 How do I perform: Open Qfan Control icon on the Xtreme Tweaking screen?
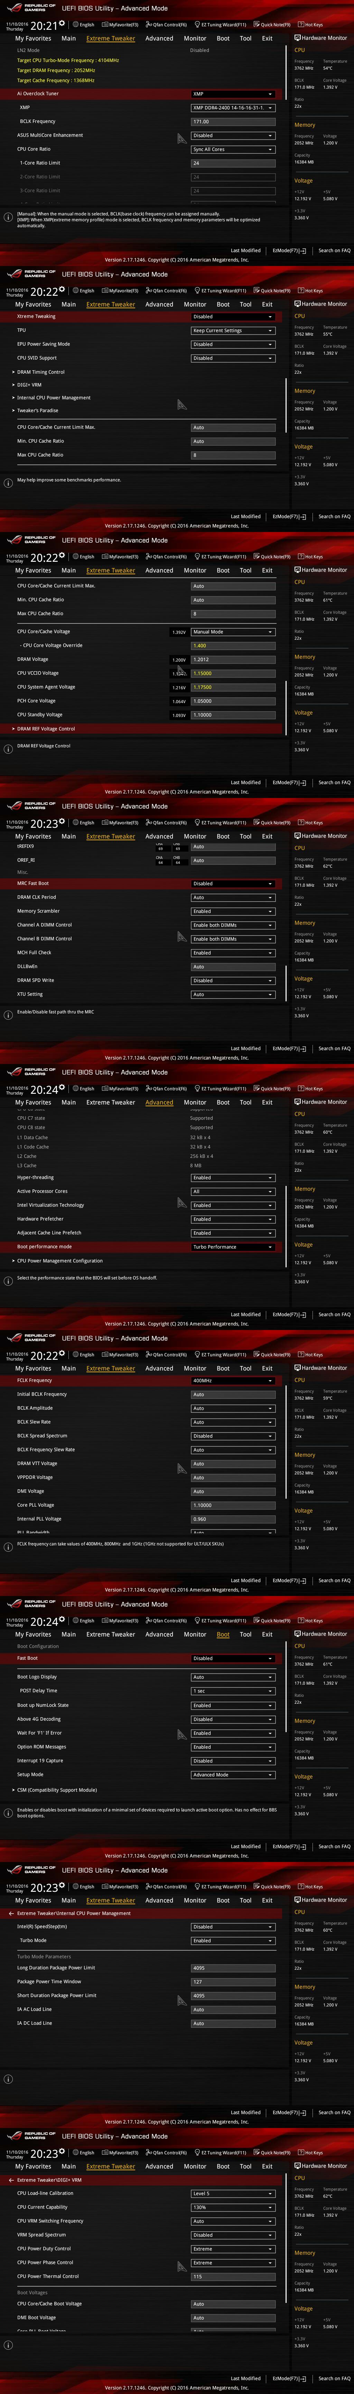coord(149,291)
